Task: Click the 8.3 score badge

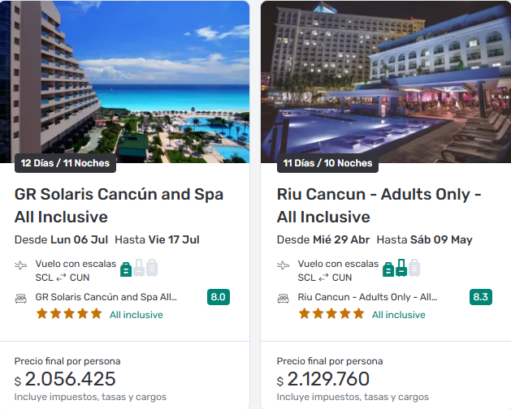Action: click(481, 297)
